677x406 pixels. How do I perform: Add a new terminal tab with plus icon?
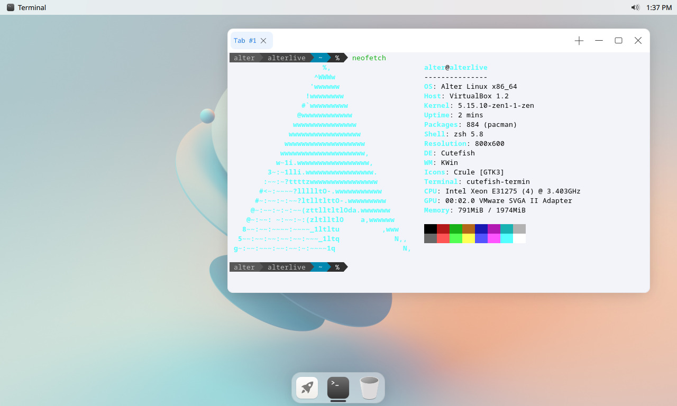pyautogui.click(x=579, y=41)
